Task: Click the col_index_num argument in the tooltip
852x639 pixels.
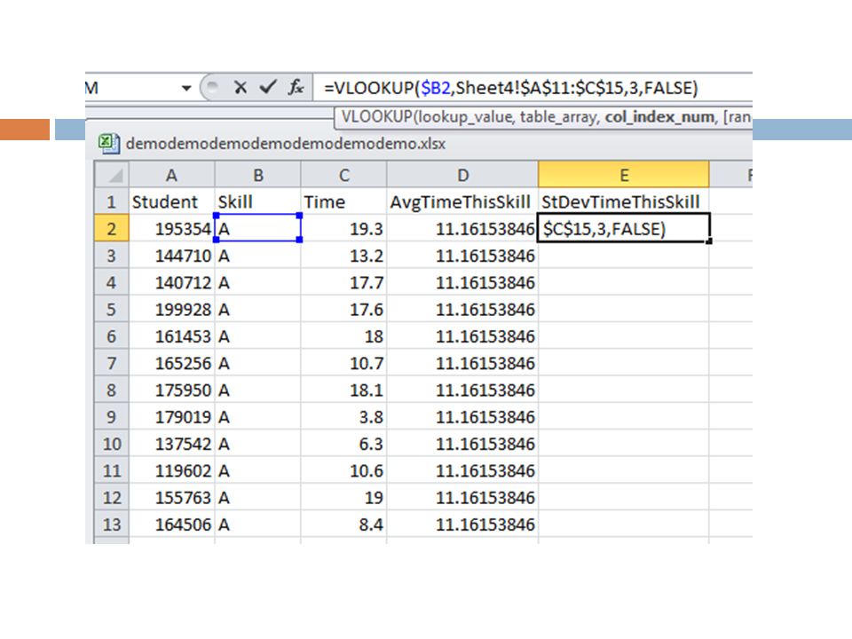Action: click(659, 117)
